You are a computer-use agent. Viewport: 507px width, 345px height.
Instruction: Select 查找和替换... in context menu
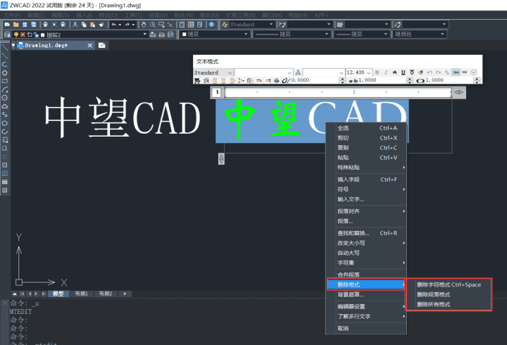click(x=366, y=233)
